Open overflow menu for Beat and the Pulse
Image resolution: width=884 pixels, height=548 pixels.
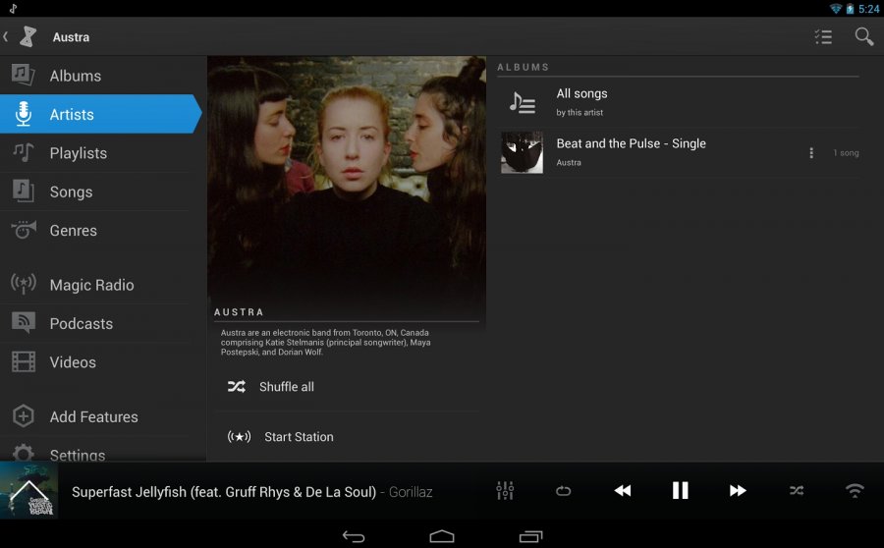point(810,153)
